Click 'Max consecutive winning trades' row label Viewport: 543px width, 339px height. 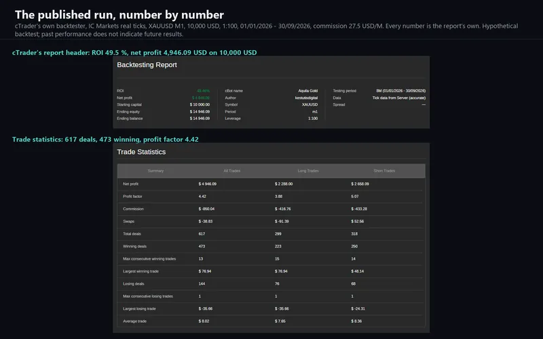(x=149, y=259)
